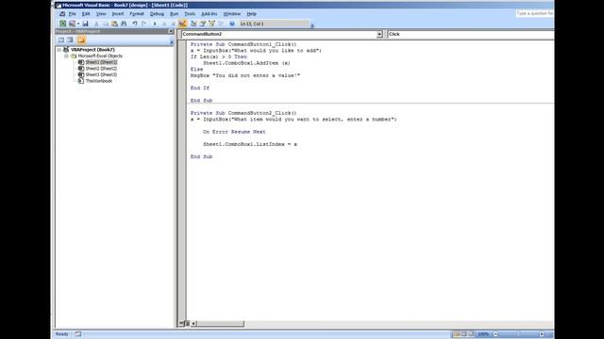Open Project Explorer toolbar icon
This screenshot has width=604, height=339.
(x=193, y=24)
